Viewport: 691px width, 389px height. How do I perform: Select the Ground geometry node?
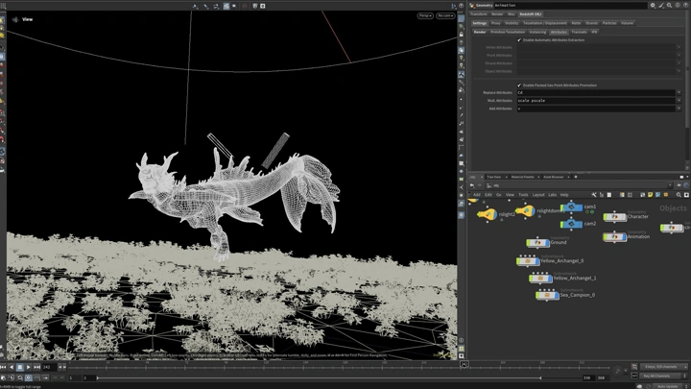(x=537, y=242)
